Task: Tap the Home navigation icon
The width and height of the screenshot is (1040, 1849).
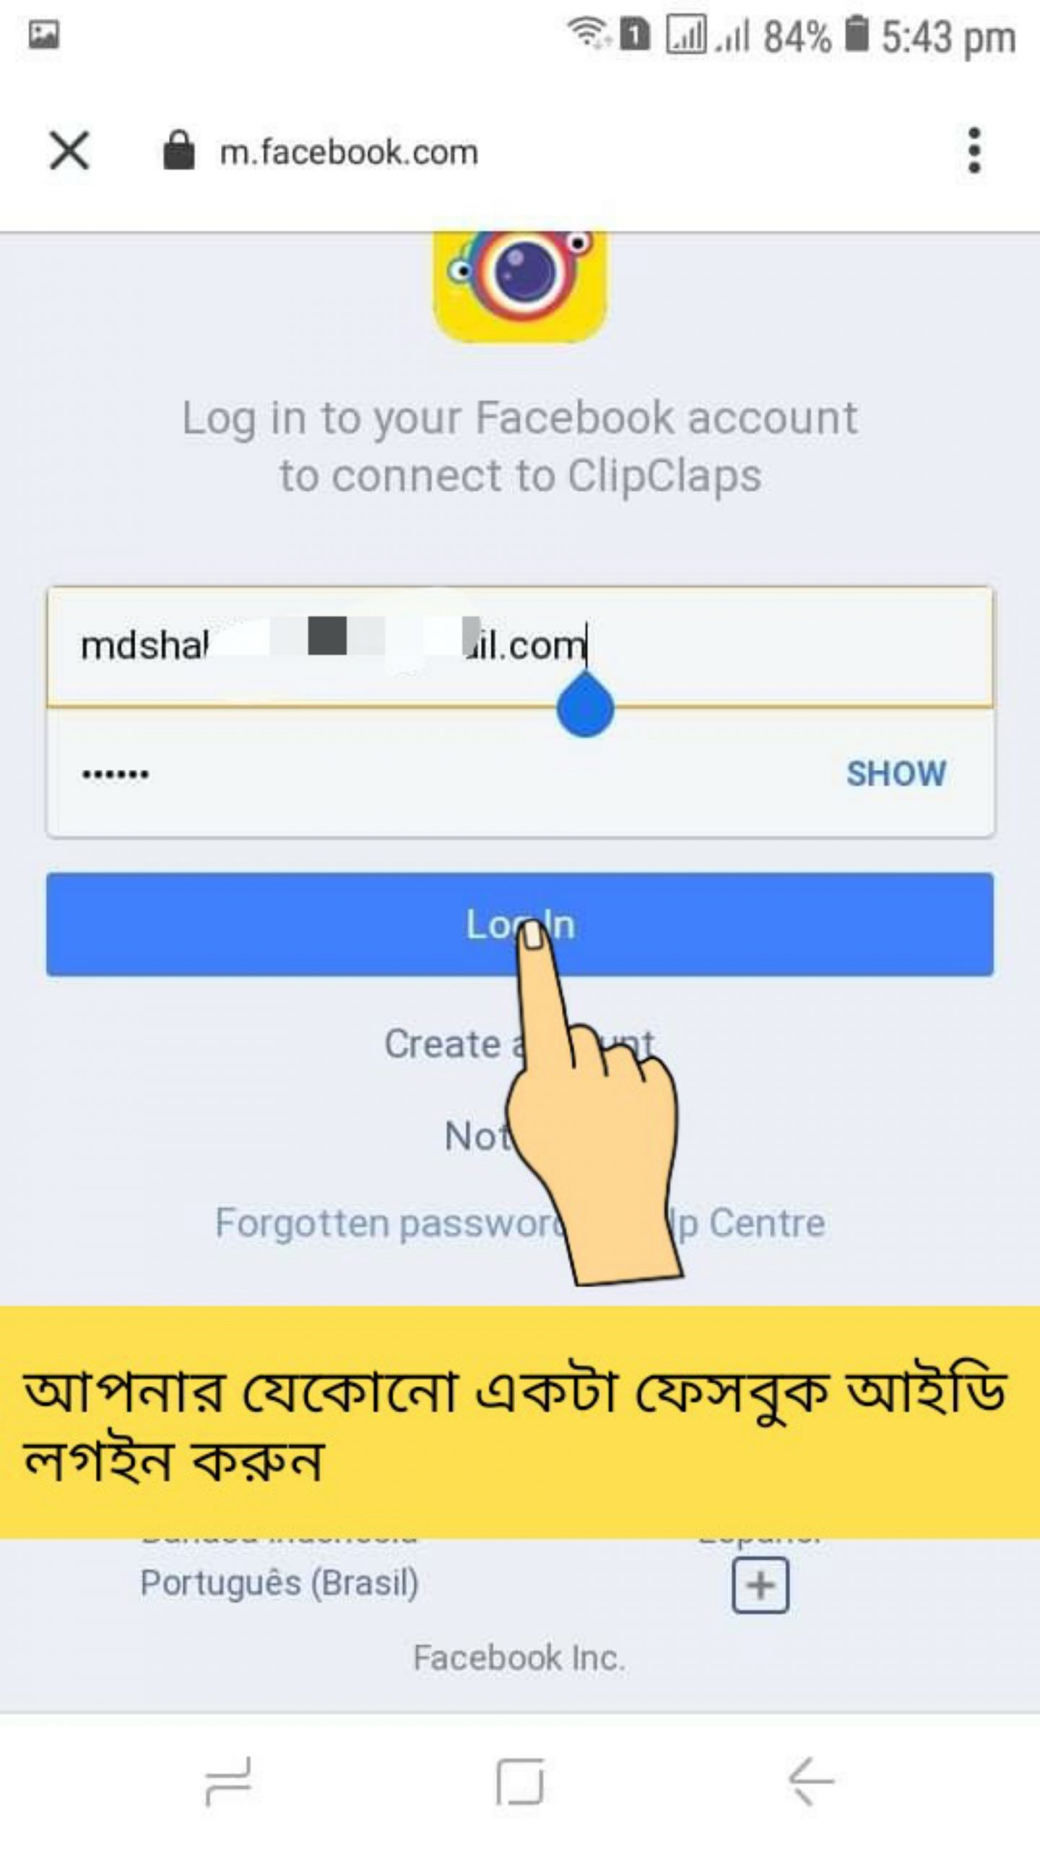Action: [x=520, y=1780]
